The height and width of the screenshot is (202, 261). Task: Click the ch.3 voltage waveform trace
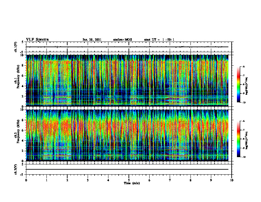127,169
